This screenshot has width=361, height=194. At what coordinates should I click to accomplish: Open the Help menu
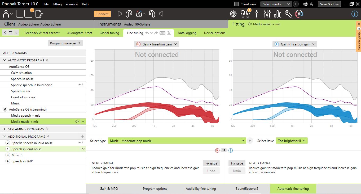[x=85, y=4]
